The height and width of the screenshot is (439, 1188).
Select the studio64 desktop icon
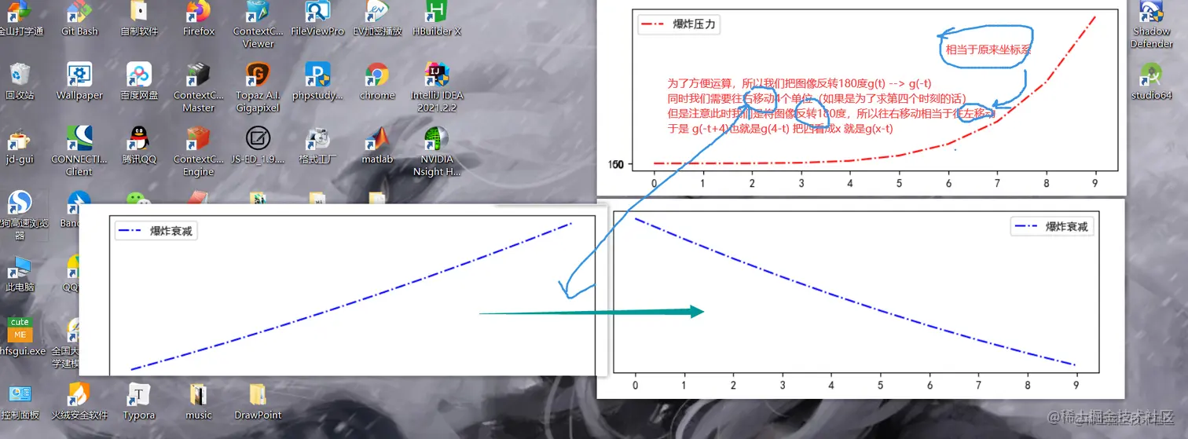pyautogui.click(x=1152, y=82)
